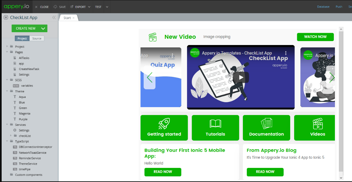Open dropdown arrow next to TEST

[107, 7]
